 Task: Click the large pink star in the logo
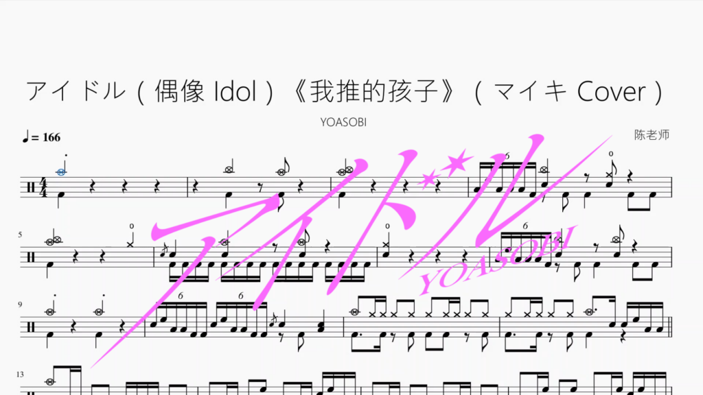(x=456, y=163)
